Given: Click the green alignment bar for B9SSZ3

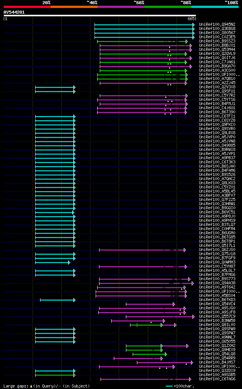Looking at the screenshot, I should 143,41.
